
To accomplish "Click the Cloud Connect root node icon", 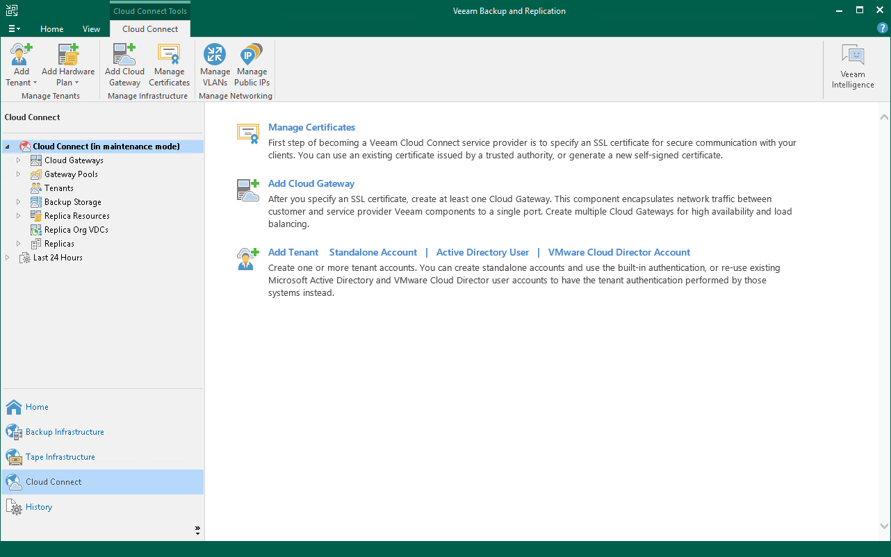I will (x=24, y=147).
